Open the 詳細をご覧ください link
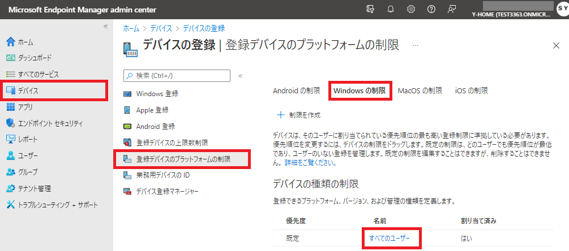The image size is (569, 251). 310,163
